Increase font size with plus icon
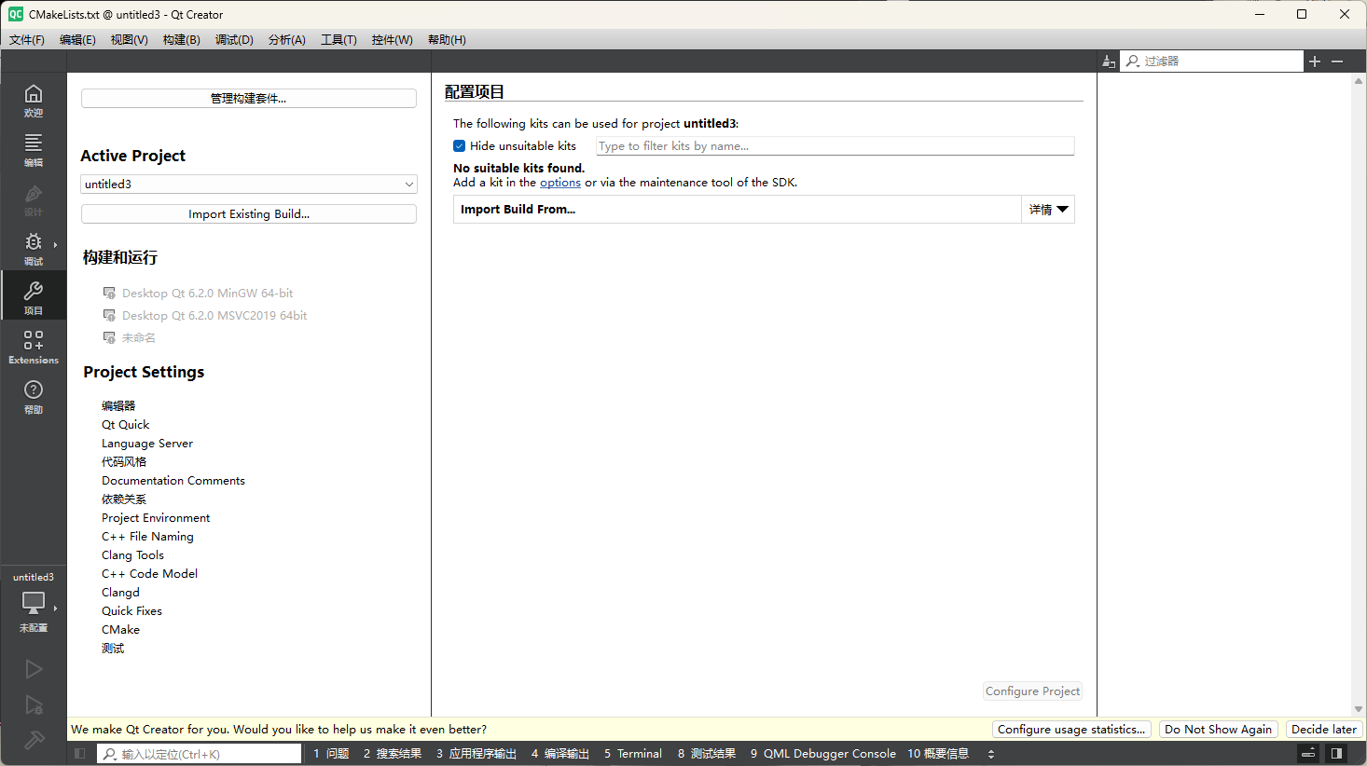This screenshot has width=1367, height=766. tap(1315, 62)
